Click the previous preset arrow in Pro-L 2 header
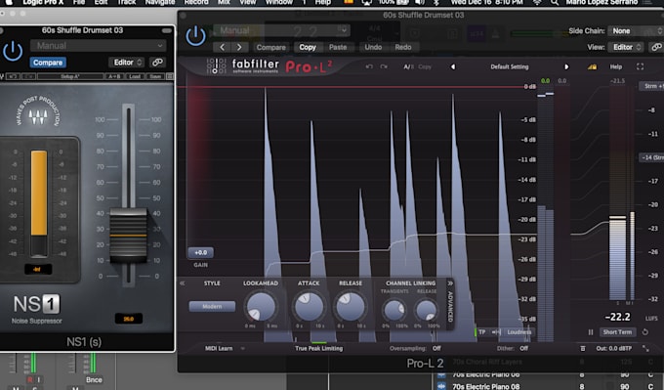 (222, 47)
